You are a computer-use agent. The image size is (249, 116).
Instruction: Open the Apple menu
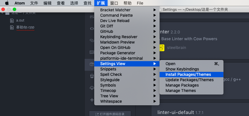[7, 3]
